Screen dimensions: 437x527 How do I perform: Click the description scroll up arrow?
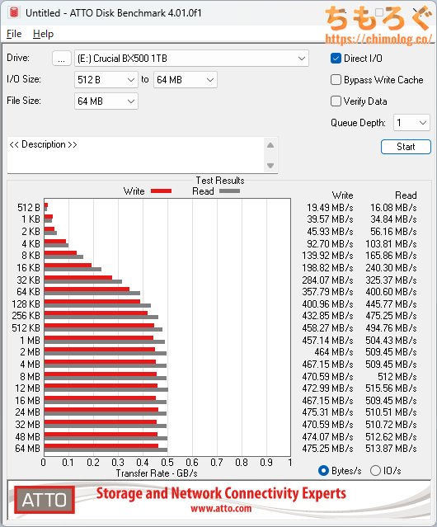tap(270, 145)
